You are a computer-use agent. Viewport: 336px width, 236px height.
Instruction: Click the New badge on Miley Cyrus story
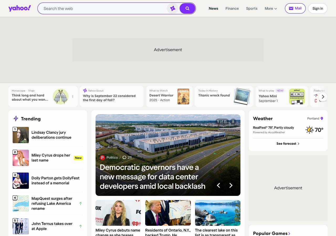[x=78, y=158]
